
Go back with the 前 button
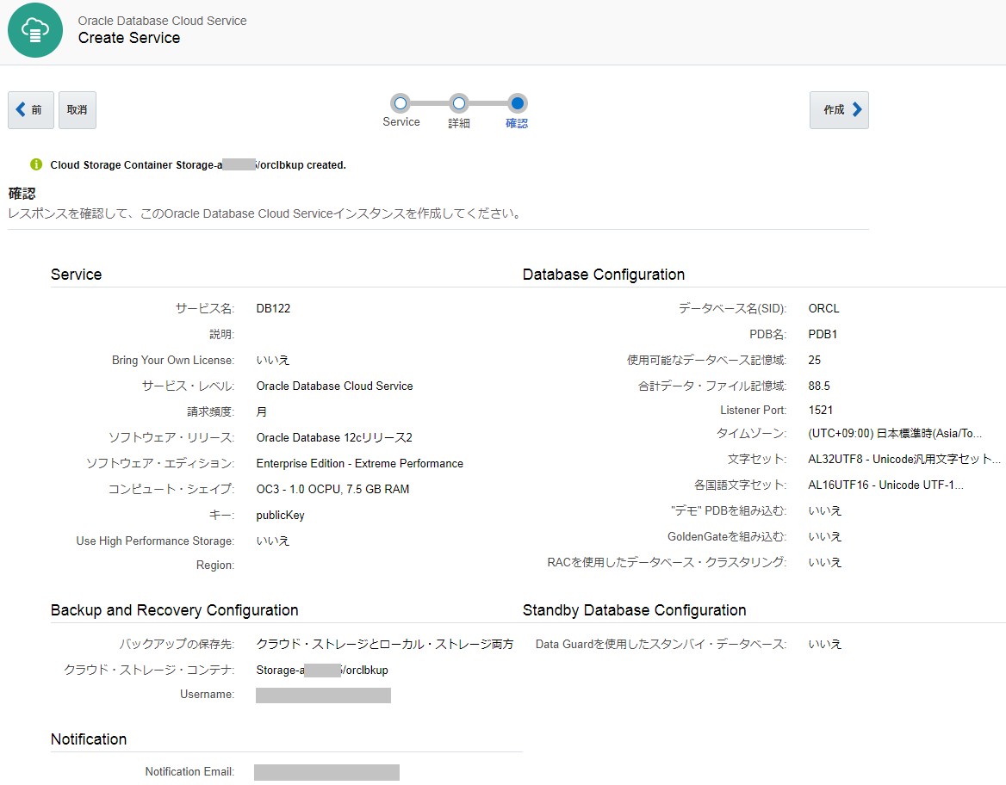pos(31,110)
